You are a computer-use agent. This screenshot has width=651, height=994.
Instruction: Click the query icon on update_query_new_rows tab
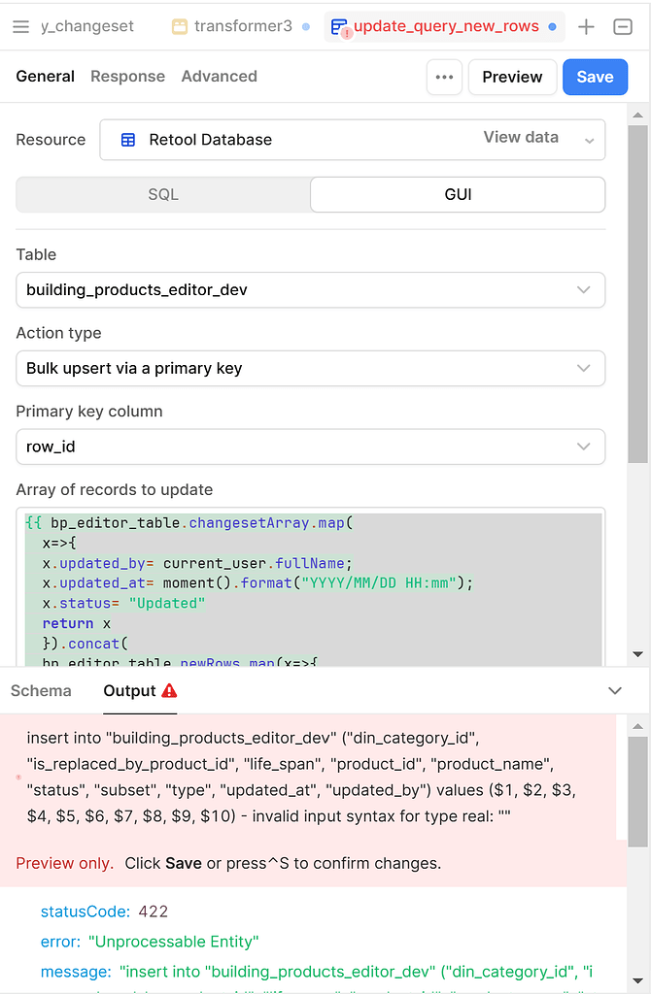tap(339, 27)
